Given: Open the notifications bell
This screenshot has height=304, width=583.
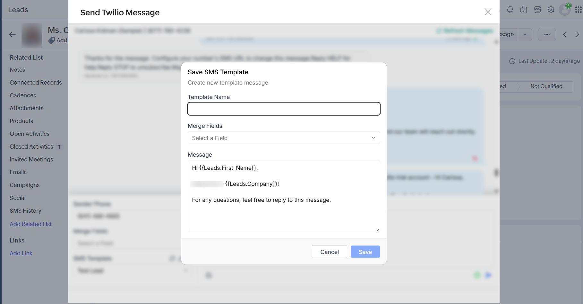Looking at the screenshot, I should point(510,10).
